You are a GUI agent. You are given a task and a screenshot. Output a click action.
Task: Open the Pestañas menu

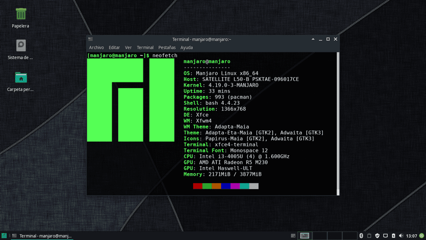[167, 47]
